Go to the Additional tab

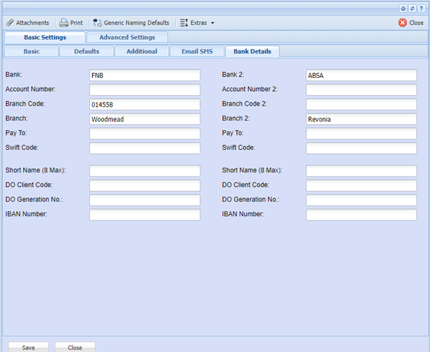pyautogui.click(x=142, y=52)
